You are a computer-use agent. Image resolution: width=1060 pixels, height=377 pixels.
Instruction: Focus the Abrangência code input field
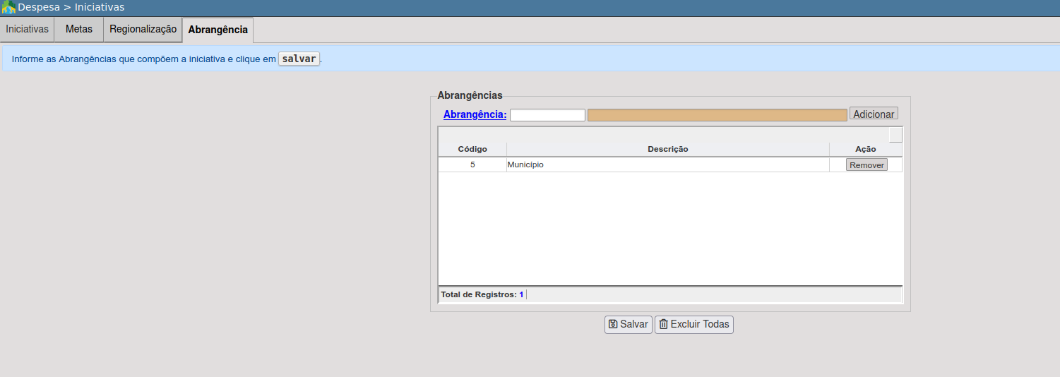[x=547, y=115]
